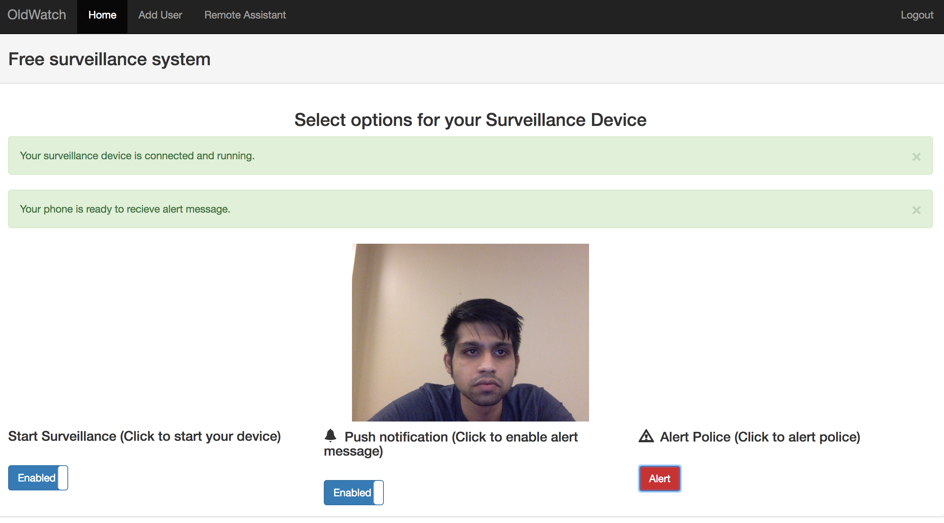Go to the Add User page
944x523 pixels.
160,15
